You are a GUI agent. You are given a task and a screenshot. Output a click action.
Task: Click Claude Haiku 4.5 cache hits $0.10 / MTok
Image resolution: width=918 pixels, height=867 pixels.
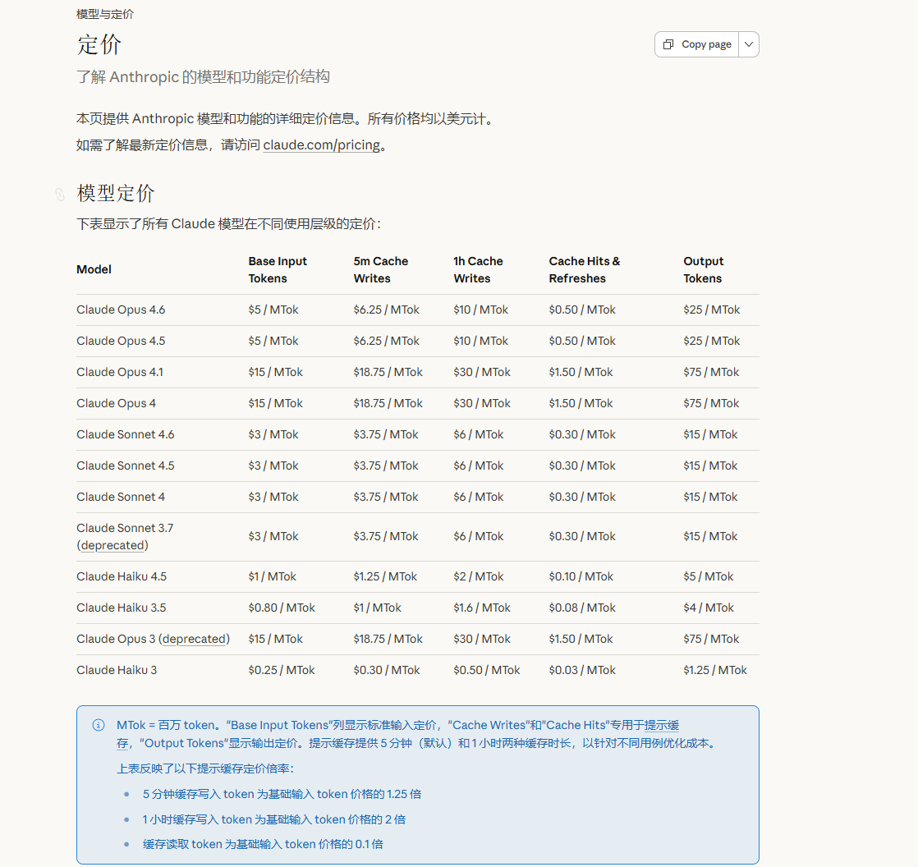[x=581, y=576]
